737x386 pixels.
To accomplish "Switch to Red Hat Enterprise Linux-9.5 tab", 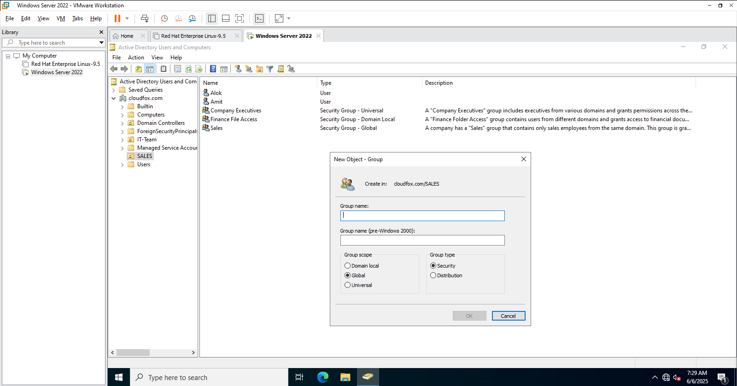I will [193, 36].
